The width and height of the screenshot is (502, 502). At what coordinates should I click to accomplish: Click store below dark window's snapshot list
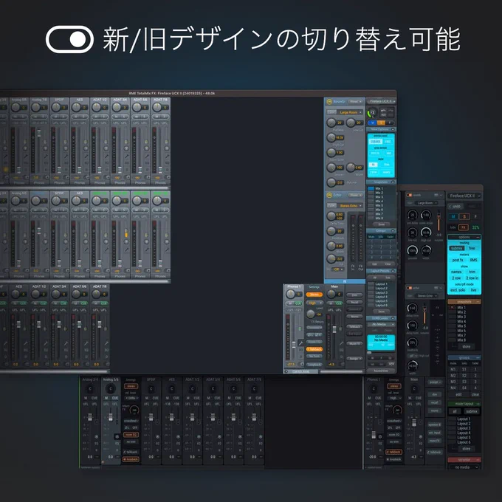click(x=466, y=347)
